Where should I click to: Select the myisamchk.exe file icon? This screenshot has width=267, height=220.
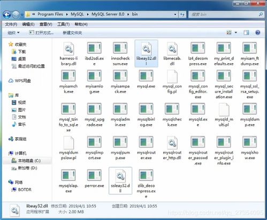click(68, 75)
